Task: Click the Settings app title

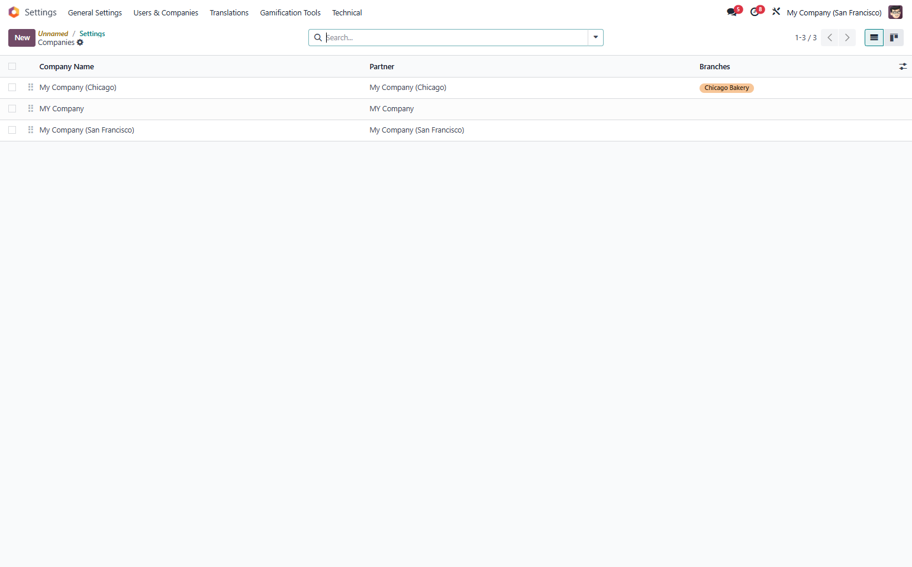Action: pyautogui.click(x=41, y=12)
